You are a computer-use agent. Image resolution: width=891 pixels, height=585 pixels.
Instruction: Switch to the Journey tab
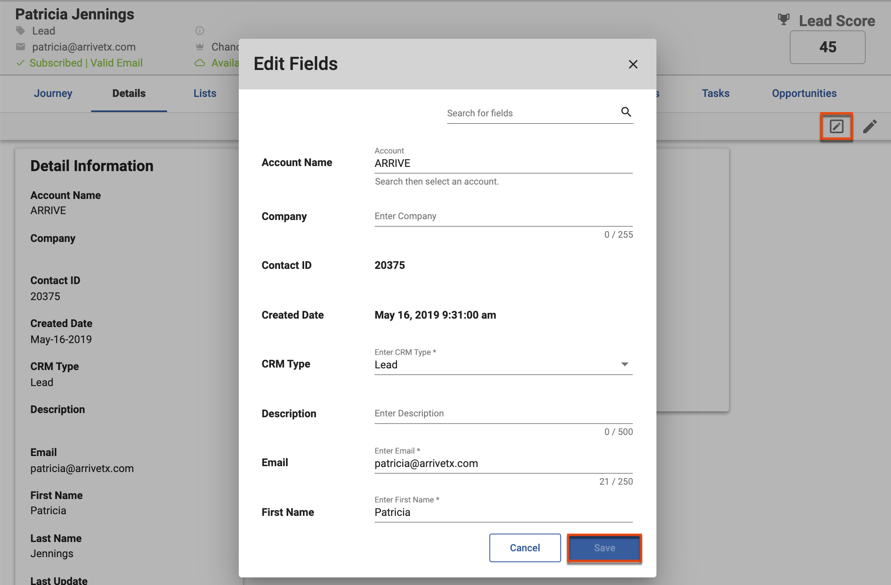pyautogui.click(x=53, y=93)
